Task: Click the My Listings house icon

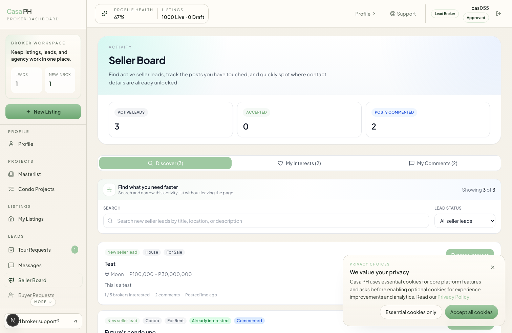Action: (x=12, y=219)
